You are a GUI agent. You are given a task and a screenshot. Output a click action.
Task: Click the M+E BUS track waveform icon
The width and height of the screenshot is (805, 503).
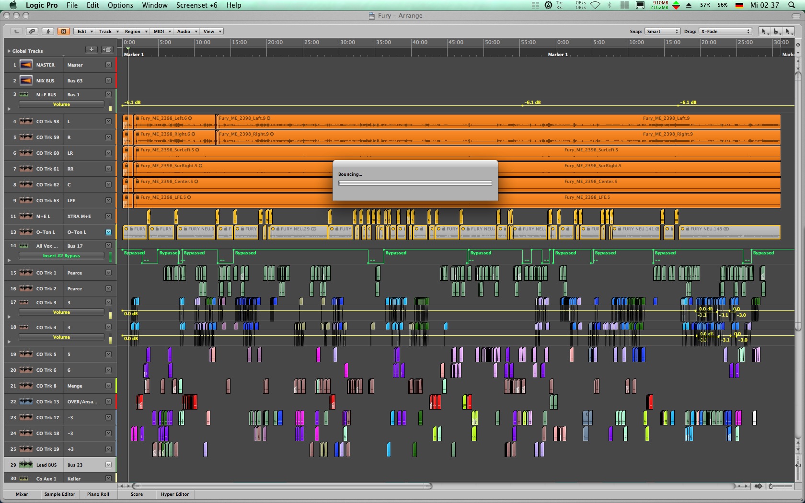(23, 94)
